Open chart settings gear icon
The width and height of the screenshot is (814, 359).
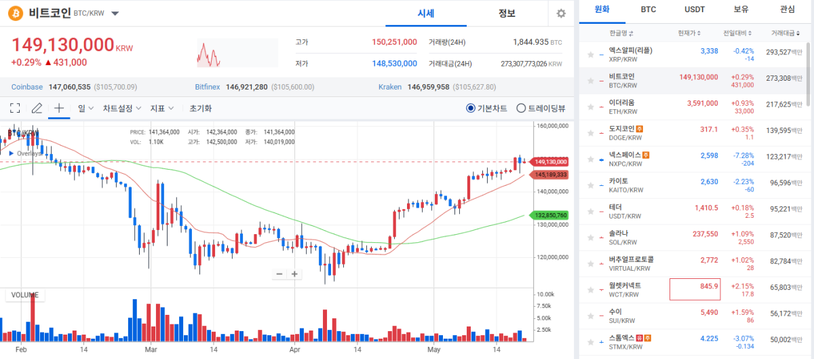[x=560, y=14]
